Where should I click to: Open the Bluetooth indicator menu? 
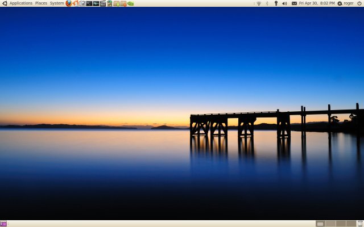tap(267, 3)
